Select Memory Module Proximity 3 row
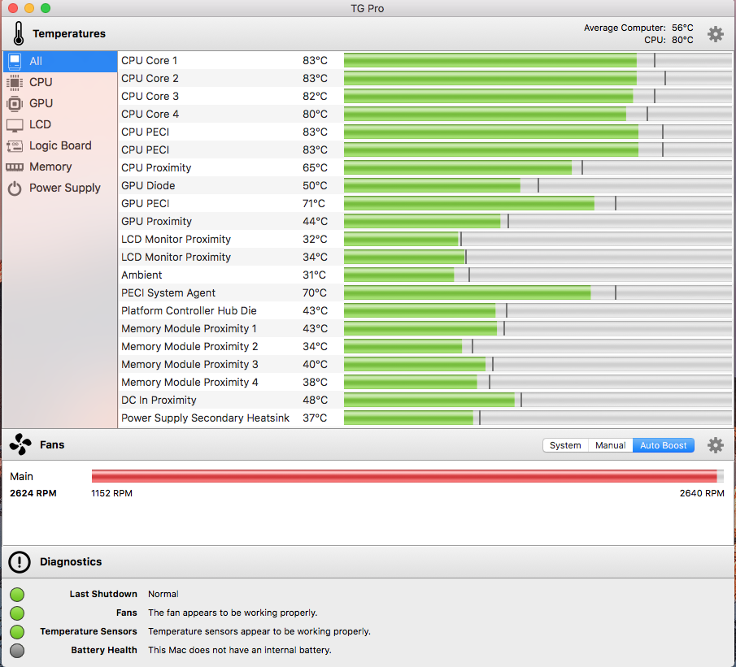736x667 pixels. 425,364
